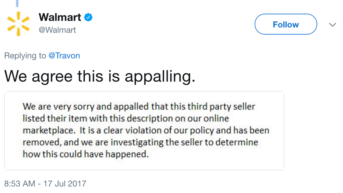
Task: View the attached apology statement image
Action: 144,131
